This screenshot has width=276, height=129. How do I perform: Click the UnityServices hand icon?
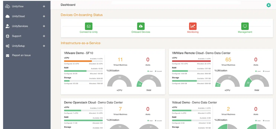7,26
